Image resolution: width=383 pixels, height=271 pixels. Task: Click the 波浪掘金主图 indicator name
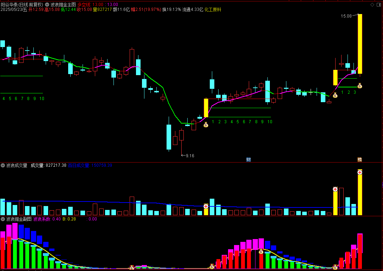[63, 5]
